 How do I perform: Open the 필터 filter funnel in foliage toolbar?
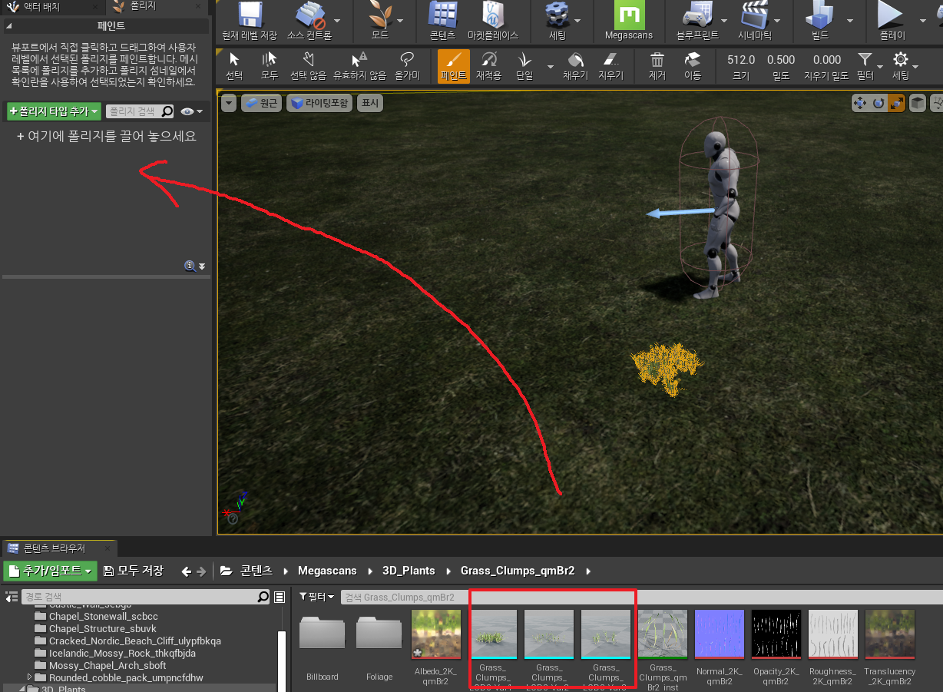[x=865, y=66]
